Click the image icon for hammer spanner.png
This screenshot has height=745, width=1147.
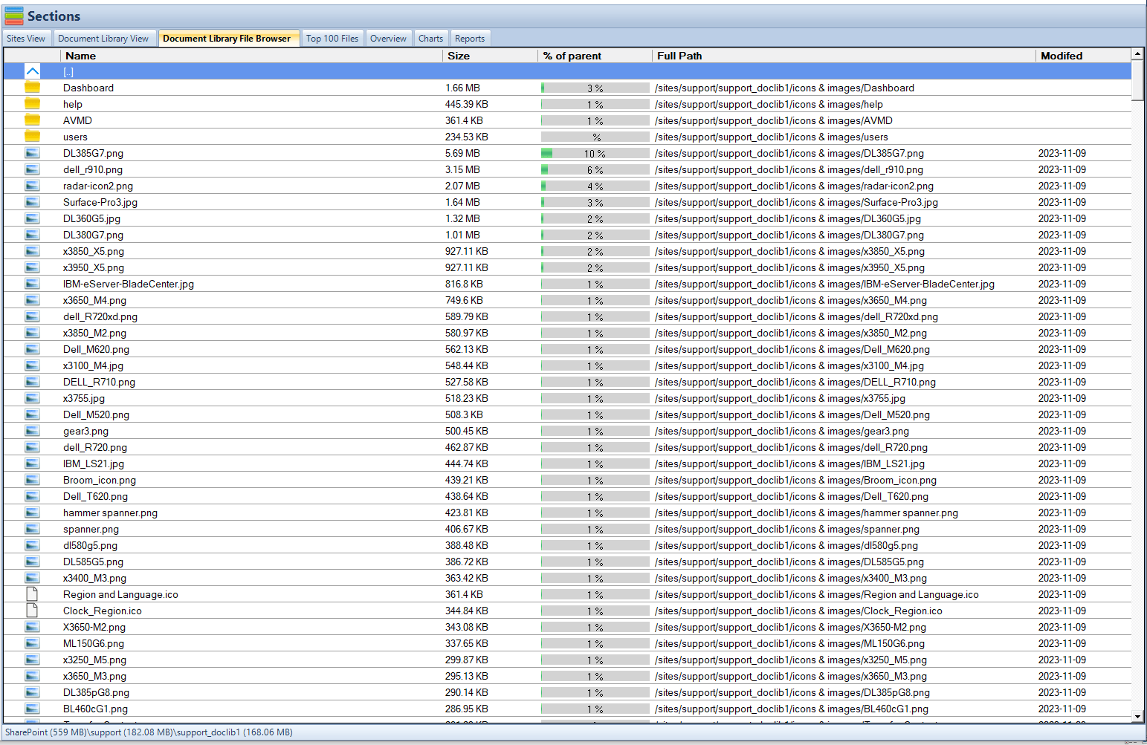pyautogui.click(x=32, y=513)
